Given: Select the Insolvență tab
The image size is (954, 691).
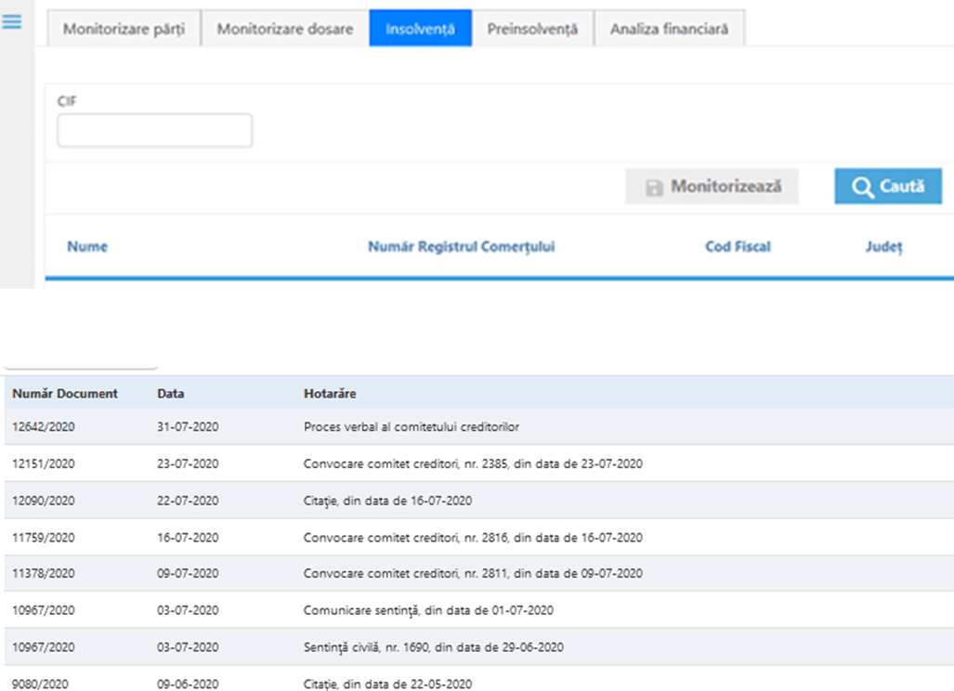Looking at the screenshot, I should (x=420, y=29).
